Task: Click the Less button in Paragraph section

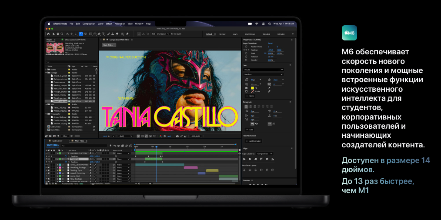Action: tap(250, 130)
